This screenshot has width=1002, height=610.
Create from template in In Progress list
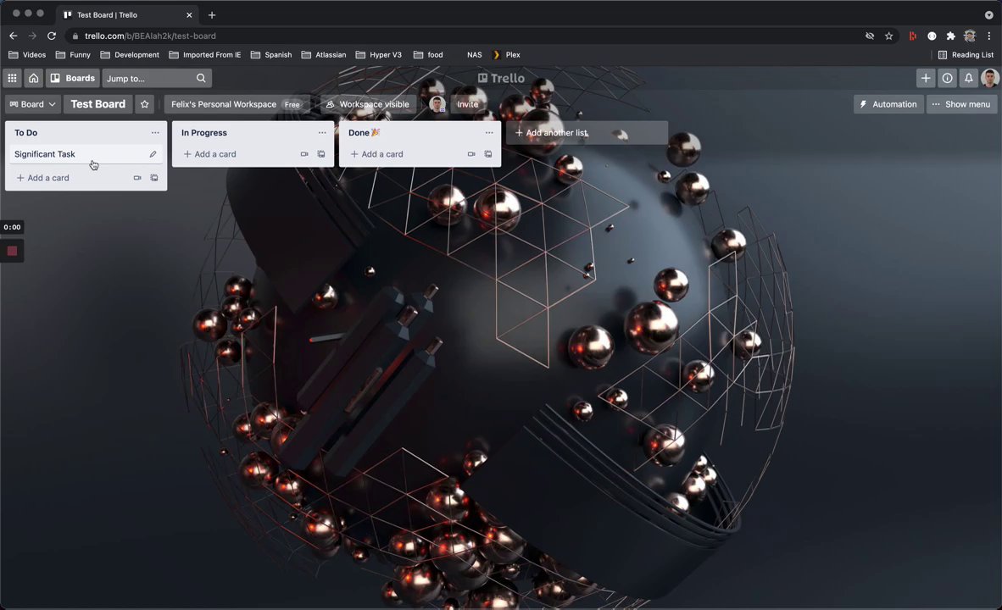click(320, 154)
